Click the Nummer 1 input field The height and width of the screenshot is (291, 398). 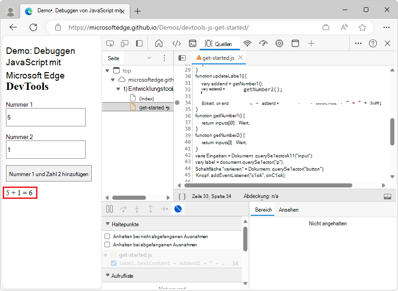[46, 117]
